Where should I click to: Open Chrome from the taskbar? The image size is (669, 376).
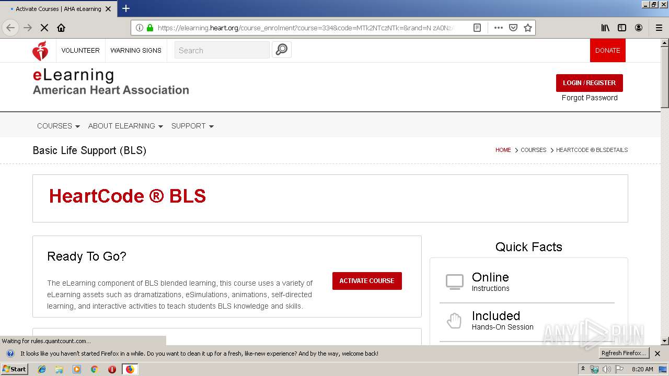(x=95, y=369)
